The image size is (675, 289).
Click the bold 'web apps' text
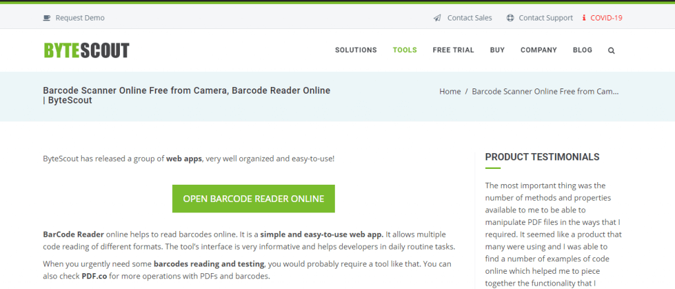point(184,158)
